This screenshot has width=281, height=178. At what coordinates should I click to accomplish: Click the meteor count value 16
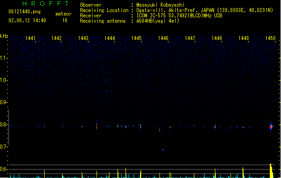[x=65, y=20]
